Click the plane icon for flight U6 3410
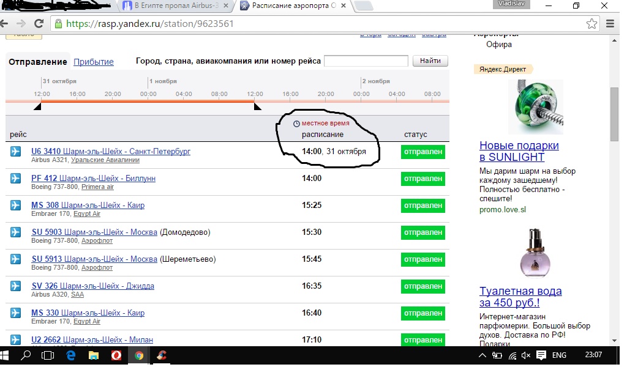The width and height of the screenshot is (627, 367). [15, 151]
